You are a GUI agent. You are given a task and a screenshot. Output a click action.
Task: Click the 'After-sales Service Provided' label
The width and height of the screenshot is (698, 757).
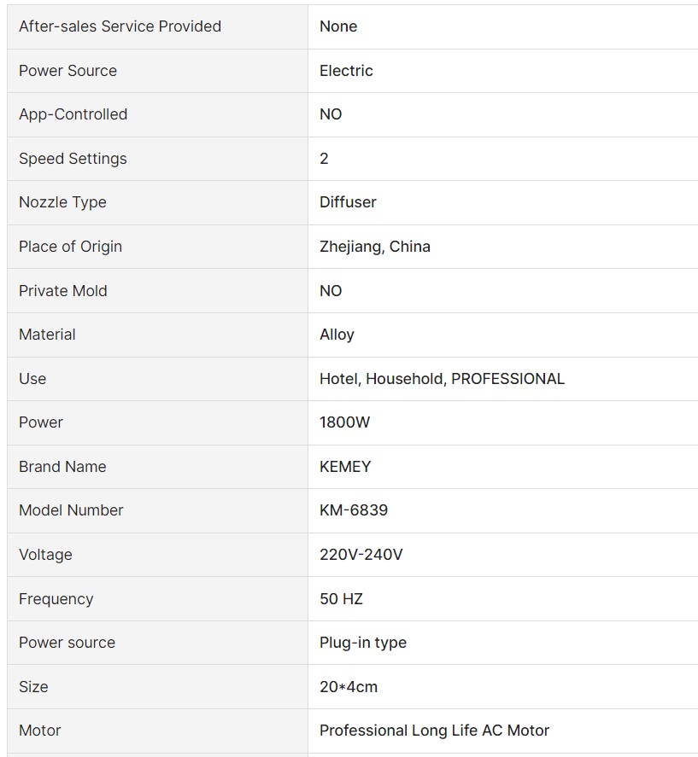coord(120,26)
